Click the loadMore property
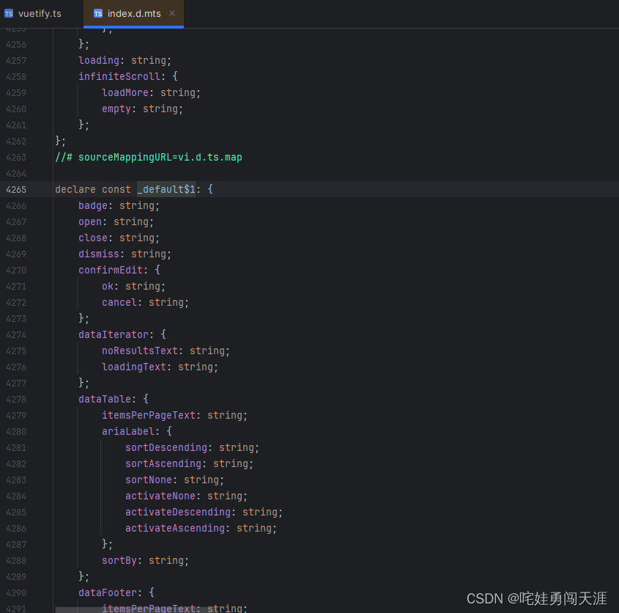619x613 pixels. [125, 92]
